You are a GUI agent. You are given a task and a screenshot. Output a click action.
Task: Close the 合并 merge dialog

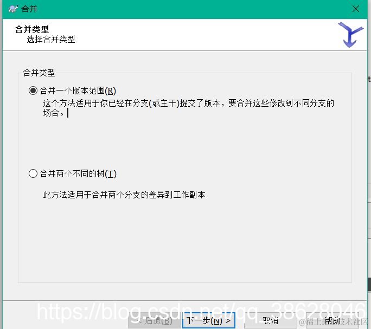[356, 9]
